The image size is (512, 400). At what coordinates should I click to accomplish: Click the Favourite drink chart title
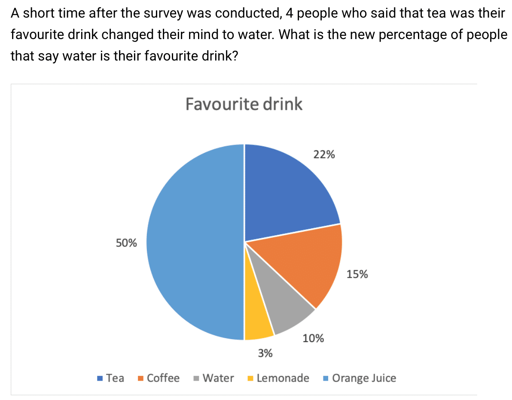[244, 104]
